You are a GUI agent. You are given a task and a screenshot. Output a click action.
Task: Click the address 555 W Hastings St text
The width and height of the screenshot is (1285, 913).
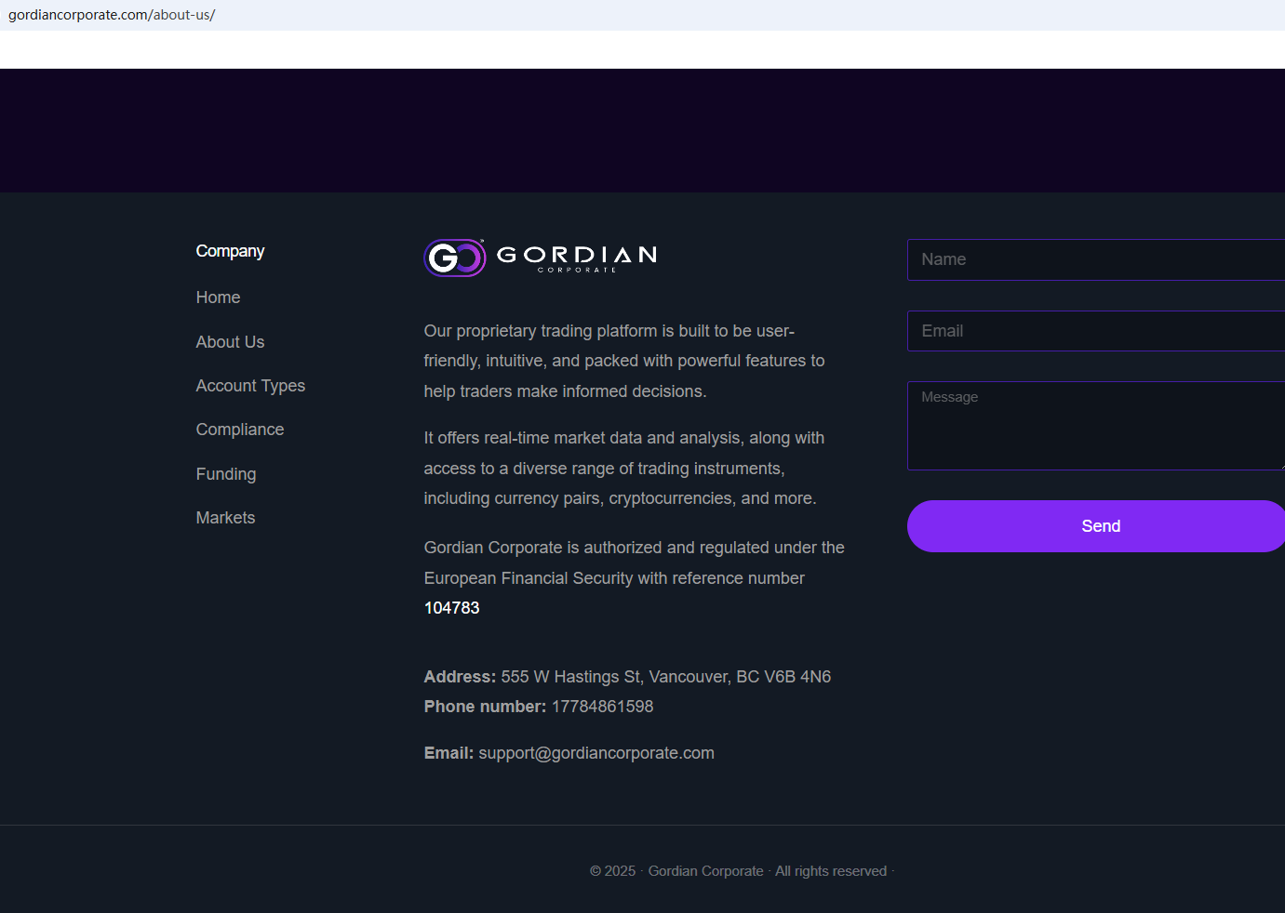[666, 677]
